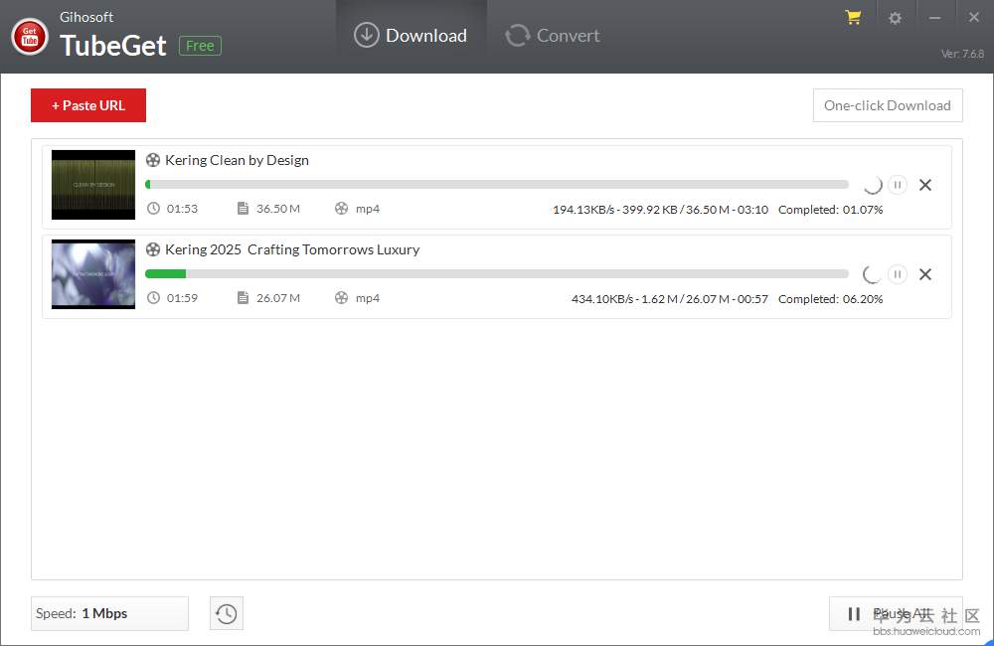Switch to the Download tab
Image resolution: width=994 pixels, height=646 pixels.
click(411, 35)
